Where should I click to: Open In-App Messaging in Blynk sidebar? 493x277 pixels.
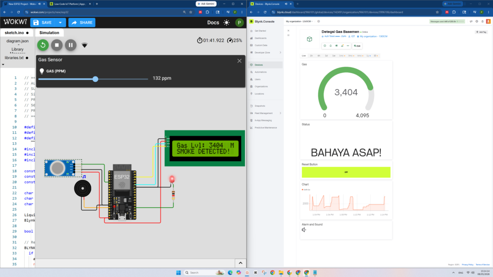(x=263, y=120)
